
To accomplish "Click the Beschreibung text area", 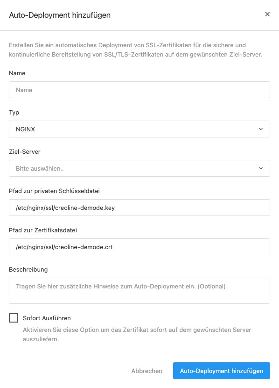I will click(139, 291).
